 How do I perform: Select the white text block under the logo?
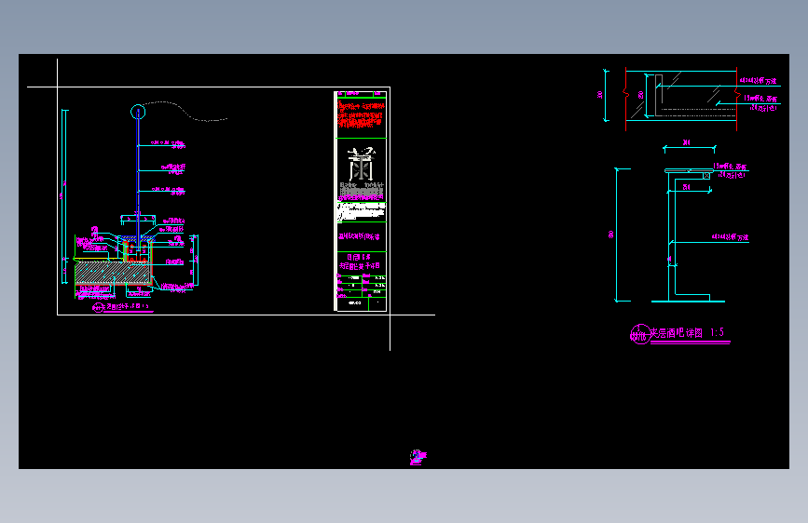pos(362,211)
